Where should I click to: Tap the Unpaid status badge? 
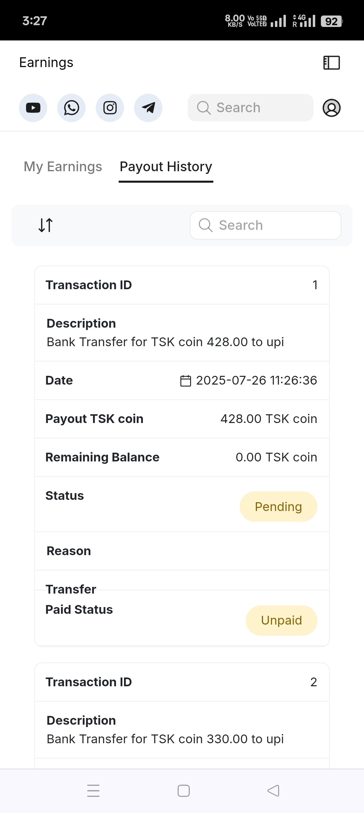pos(281,620)
